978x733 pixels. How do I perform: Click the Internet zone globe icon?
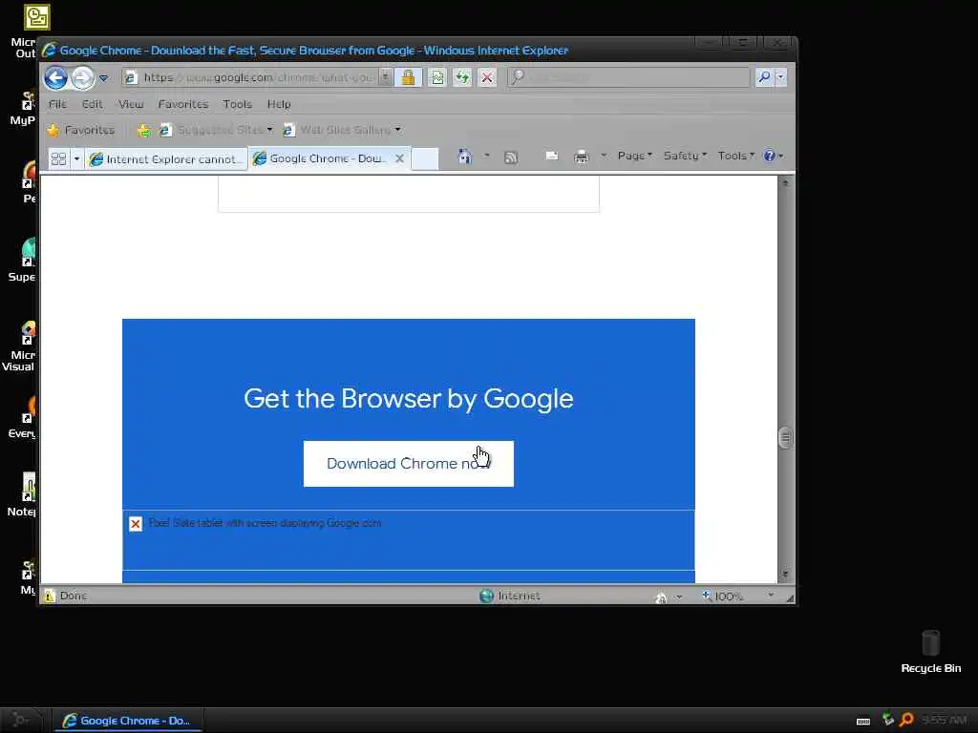tap(486, 596)
